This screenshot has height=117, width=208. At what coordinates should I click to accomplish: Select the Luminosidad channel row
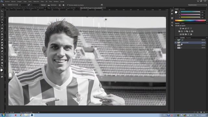coord(190,43)
